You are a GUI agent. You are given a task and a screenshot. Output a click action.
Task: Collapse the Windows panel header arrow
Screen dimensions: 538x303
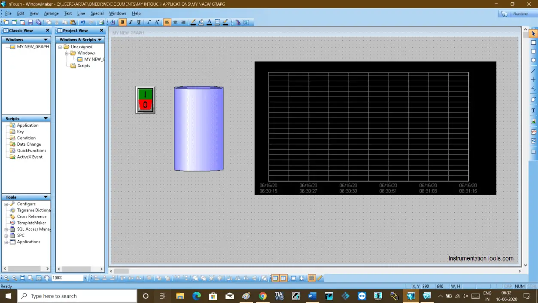click(46, 40)
